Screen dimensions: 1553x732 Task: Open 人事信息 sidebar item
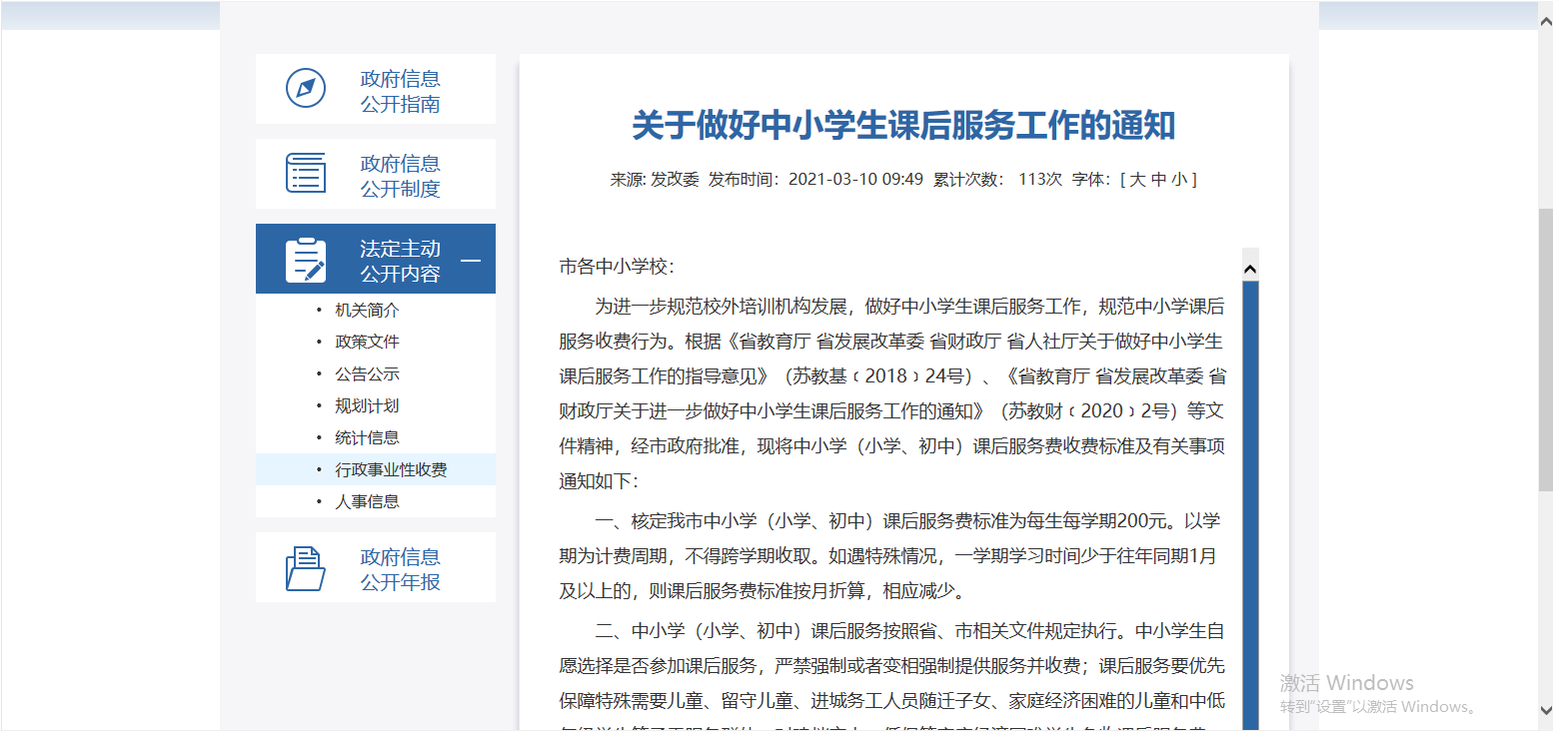367,501
